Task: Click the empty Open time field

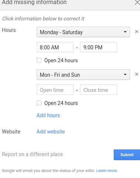Action: coord(55,90)
